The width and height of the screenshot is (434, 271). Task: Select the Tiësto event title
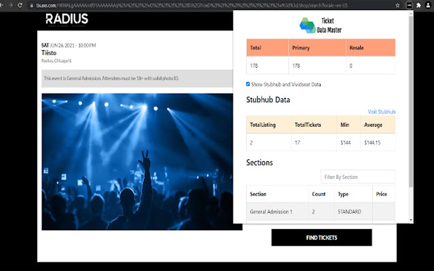[x=49, y=53]
